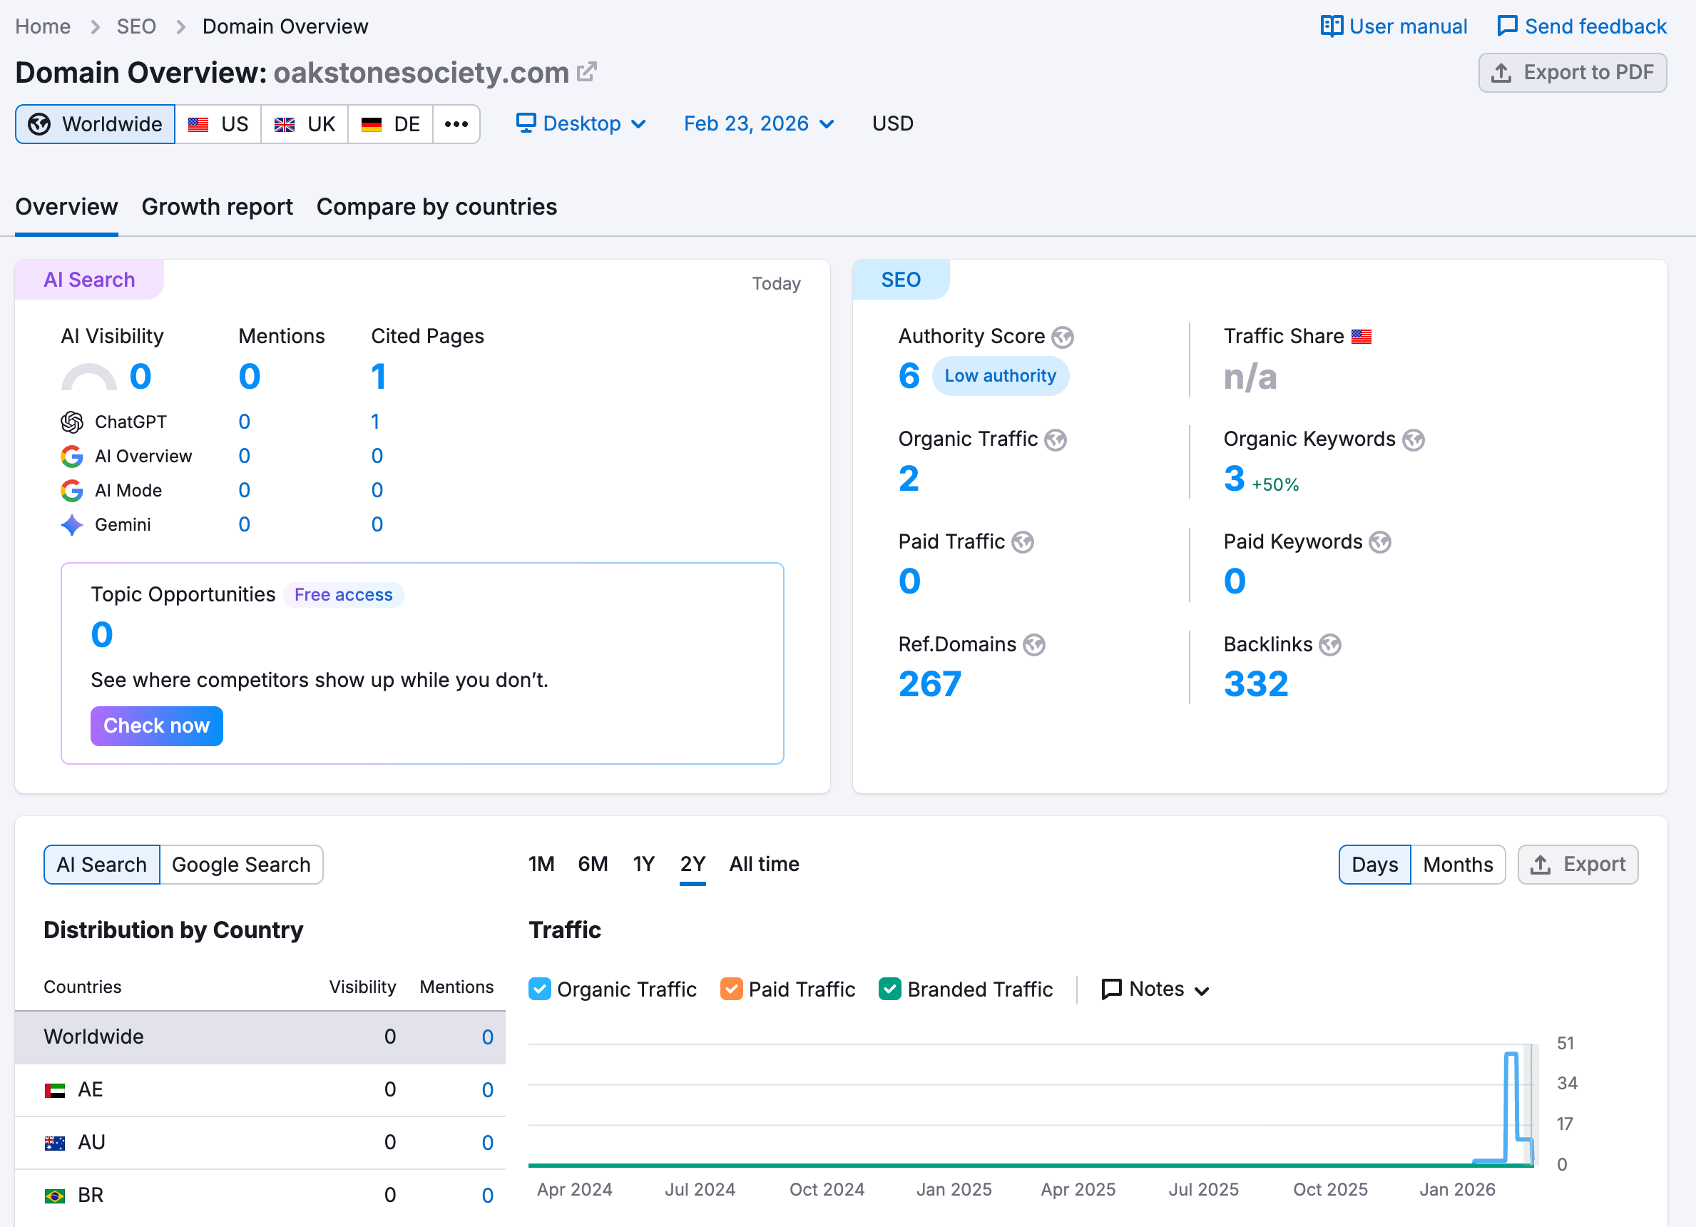Click the globe icon on the Worldwide button
The image size is (1696, 1227).
pos(40,124)
